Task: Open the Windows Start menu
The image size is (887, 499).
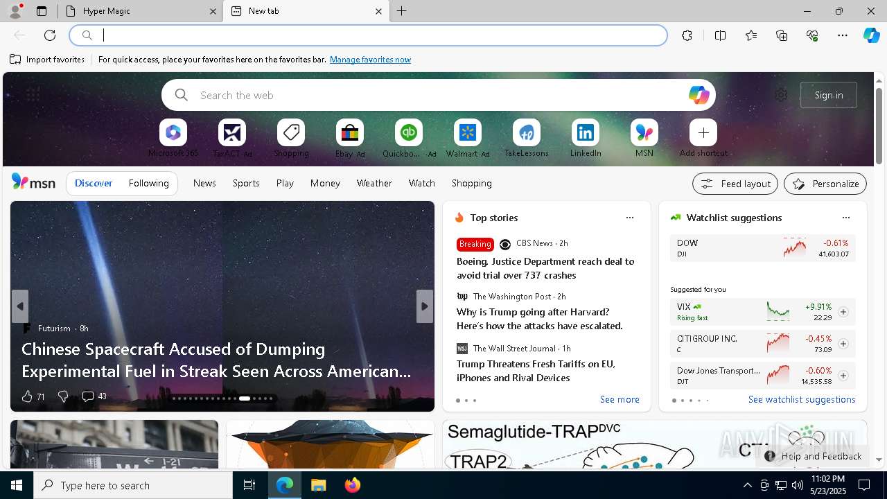Action: (x=17, y=485)
